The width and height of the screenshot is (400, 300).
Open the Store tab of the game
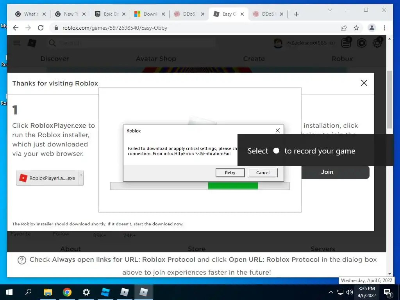tap(196, 249)
